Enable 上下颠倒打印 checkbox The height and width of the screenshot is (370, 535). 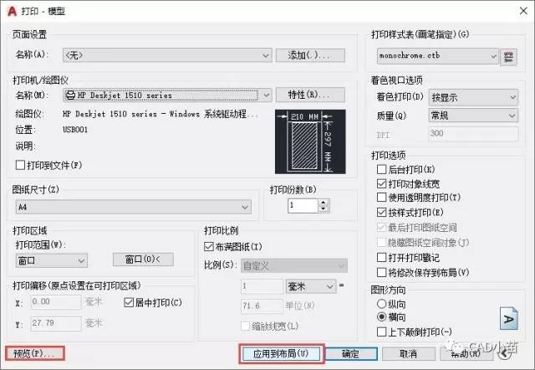[x=381, y=331]
